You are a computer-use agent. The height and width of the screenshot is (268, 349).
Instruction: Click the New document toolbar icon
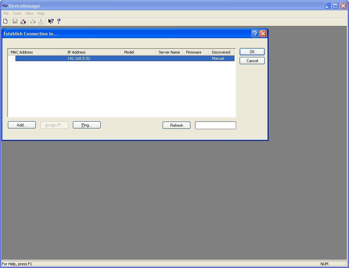click(x=6, y=21)
